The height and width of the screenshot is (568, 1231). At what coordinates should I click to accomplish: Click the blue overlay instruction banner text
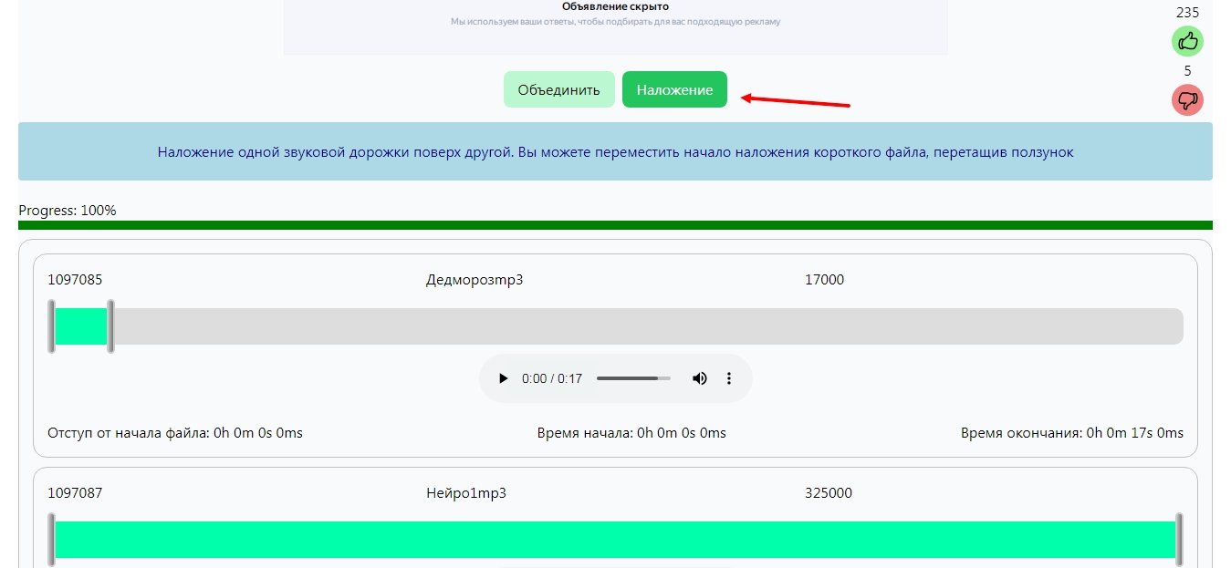pos(615,151)
